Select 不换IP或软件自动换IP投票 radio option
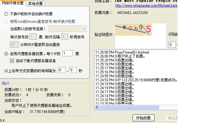Viewport: 208px width, 123px height. [6, 14]
